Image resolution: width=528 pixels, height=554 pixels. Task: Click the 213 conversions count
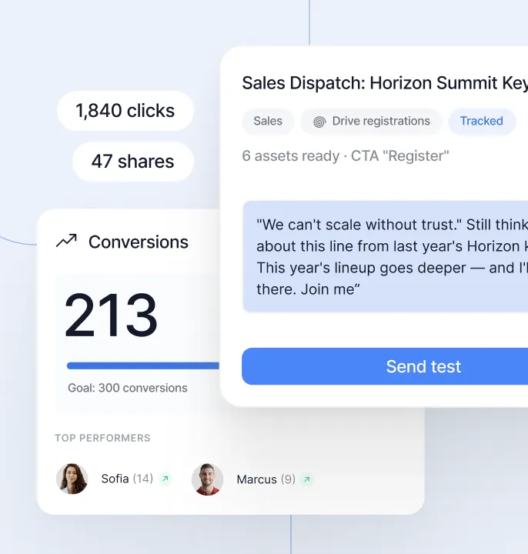click(x=111, y=315)
